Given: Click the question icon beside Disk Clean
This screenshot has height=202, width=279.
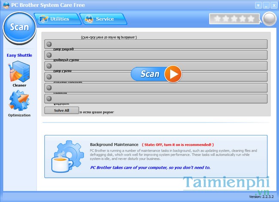Looking at the screenshot, I should point(49,66).
